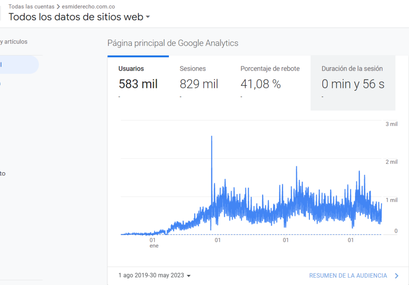409x285 pixels.
Task: Click the '01 ene' x-axis date label
Action: click(153, 243)
